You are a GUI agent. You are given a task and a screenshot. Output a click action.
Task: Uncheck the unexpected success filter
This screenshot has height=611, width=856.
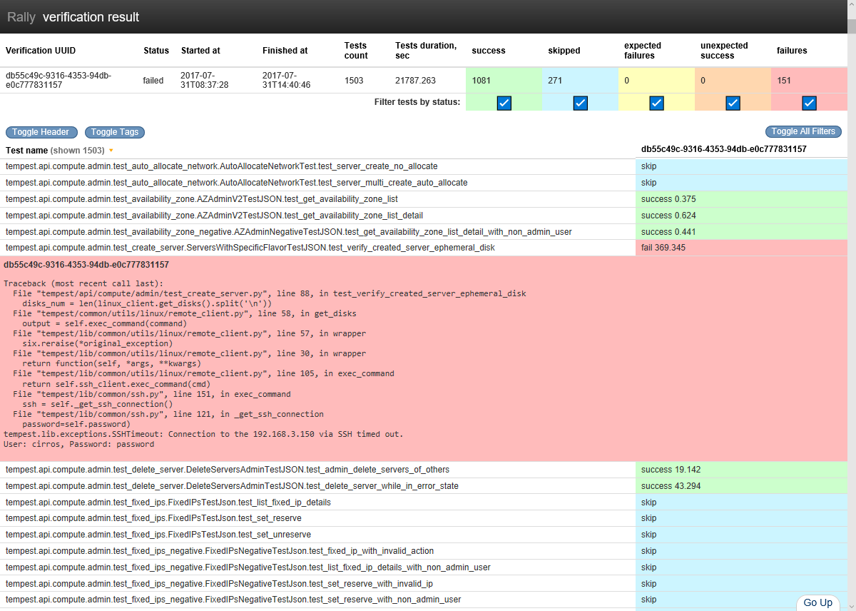[733, 103]
